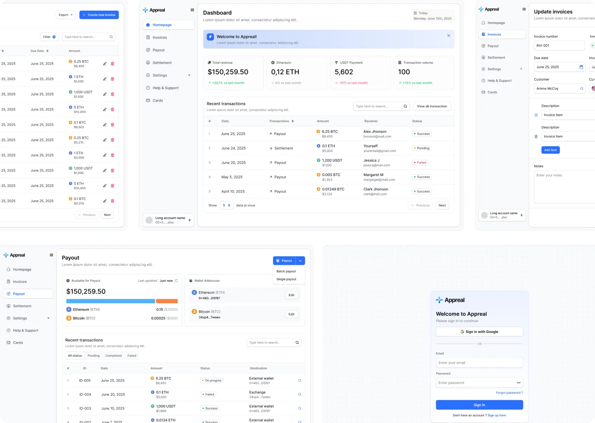Switch to the Completed status tab
Screen dimensions: 595x423
[x=114, y=356]
